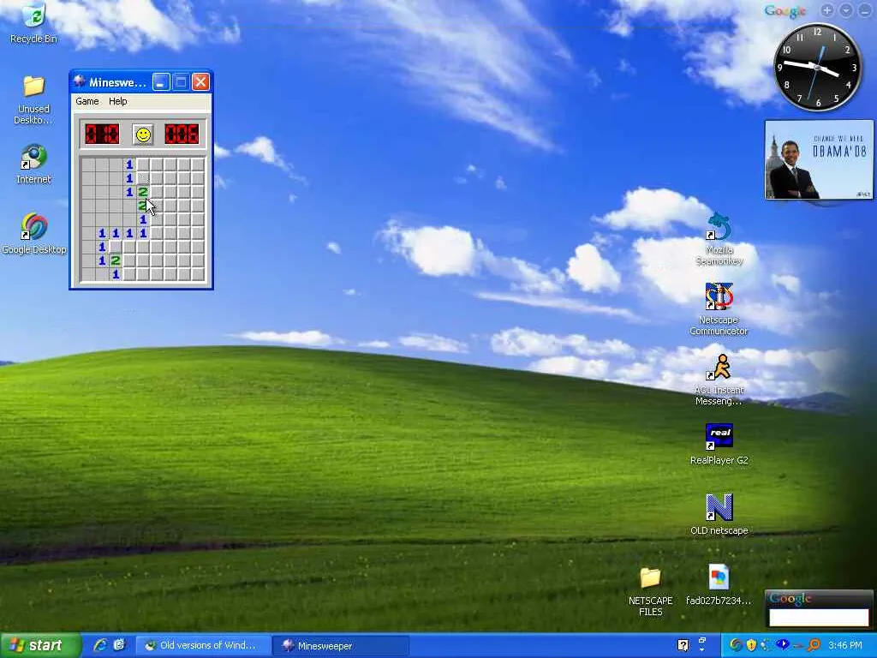
Task: Switch to Minesweeper taskbar button
Action: pyautogui.click(x=341, y=645)
